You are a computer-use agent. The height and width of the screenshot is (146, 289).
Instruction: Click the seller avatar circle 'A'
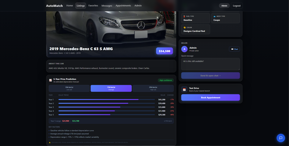pyautogui.click(x=184, y=49)
